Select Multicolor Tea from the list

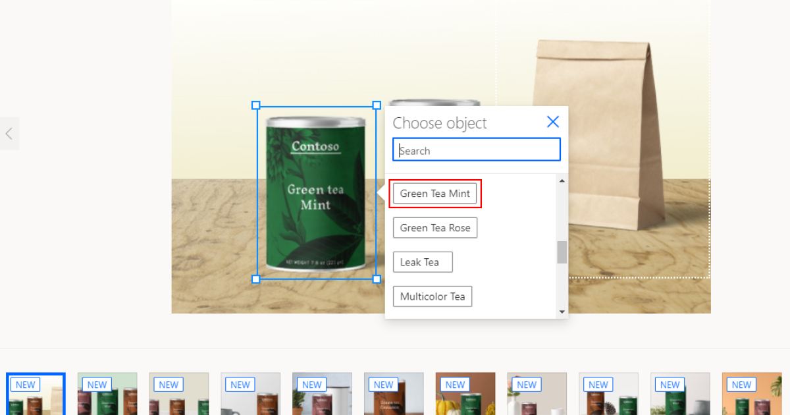[x=433, y=296]
